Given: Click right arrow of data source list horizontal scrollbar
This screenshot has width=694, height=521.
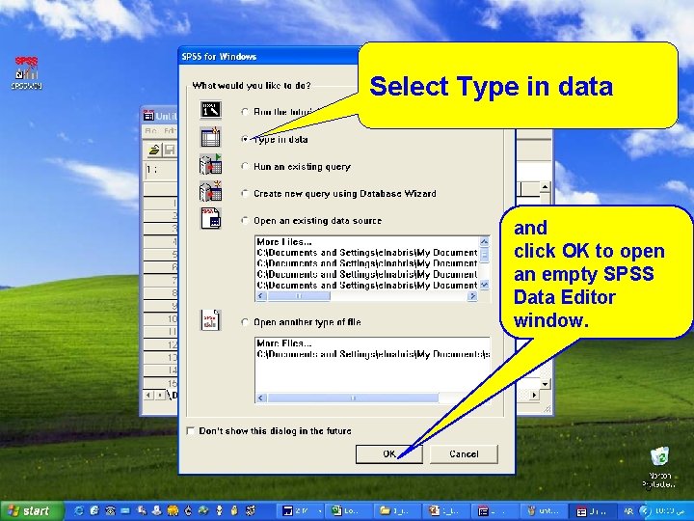Looking at the screenshot, I should click(x=472, y=296).
